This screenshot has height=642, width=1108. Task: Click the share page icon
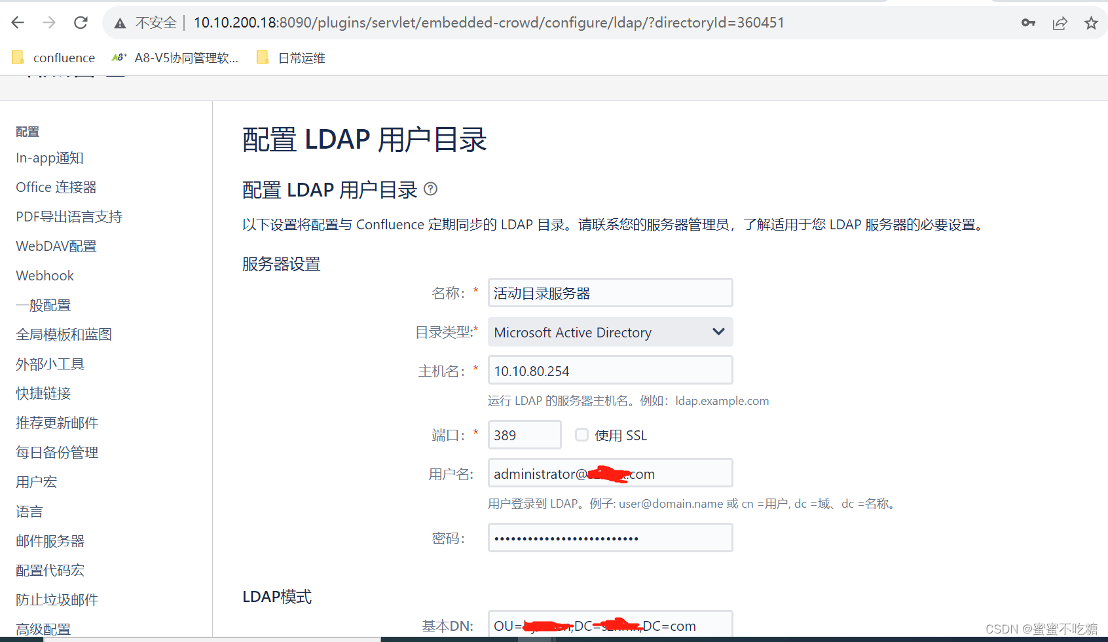(x=1060, y=24)
